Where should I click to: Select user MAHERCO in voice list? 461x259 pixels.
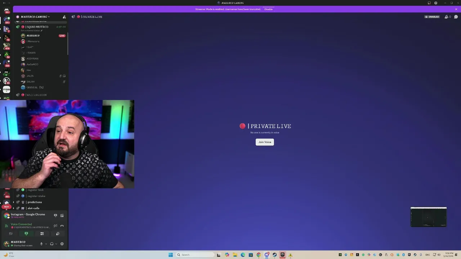(x=43, y=36)
